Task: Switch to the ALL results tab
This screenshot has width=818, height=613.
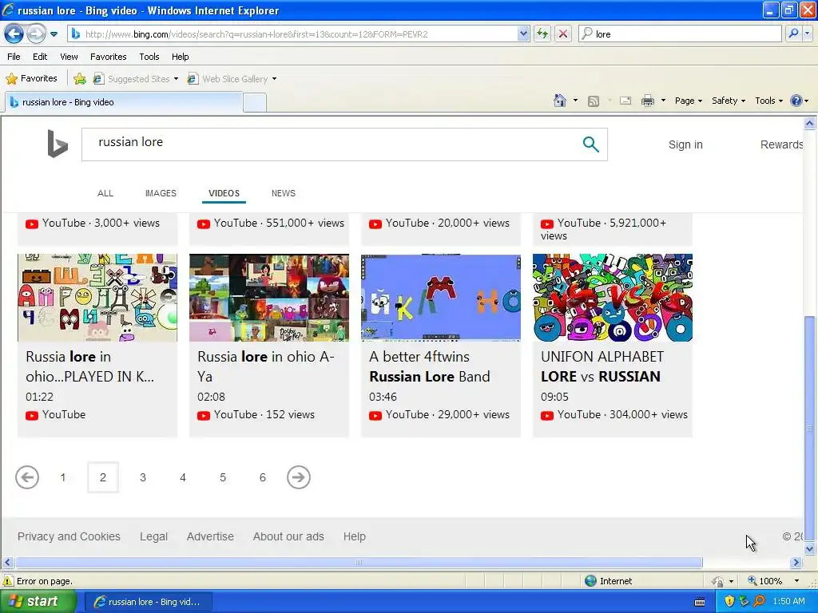Action: (105, 193)
